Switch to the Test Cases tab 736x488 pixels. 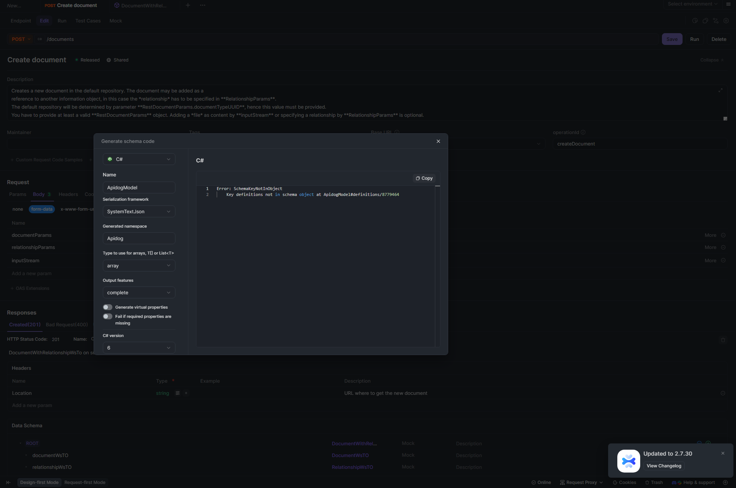pos(88,21)
